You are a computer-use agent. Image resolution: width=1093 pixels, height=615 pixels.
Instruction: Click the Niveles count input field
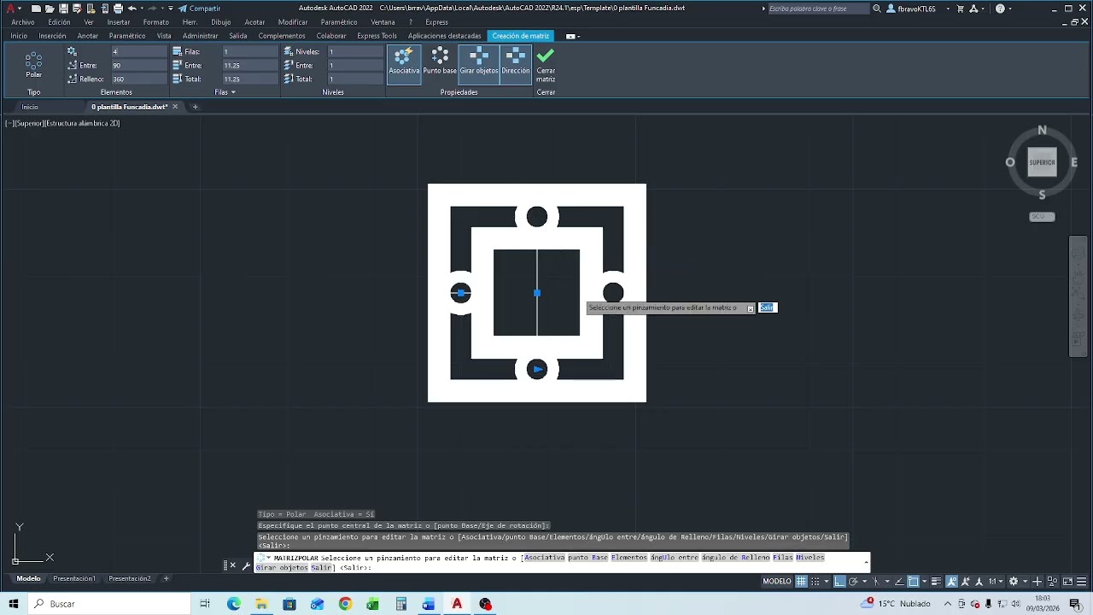tap(355, 51)
